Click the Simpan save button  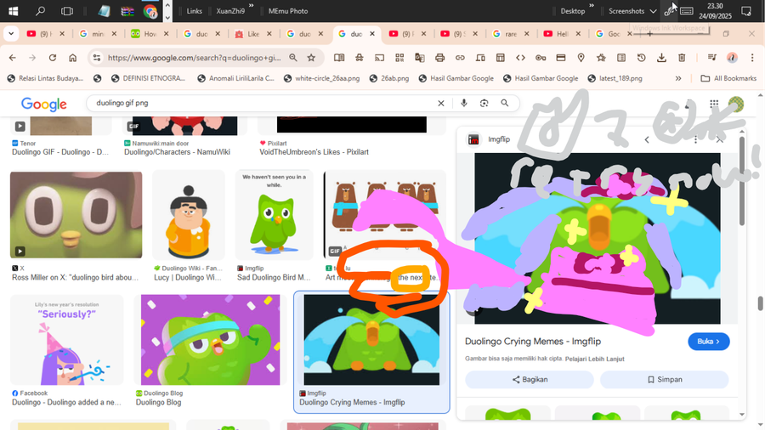[x=664, y=379]
